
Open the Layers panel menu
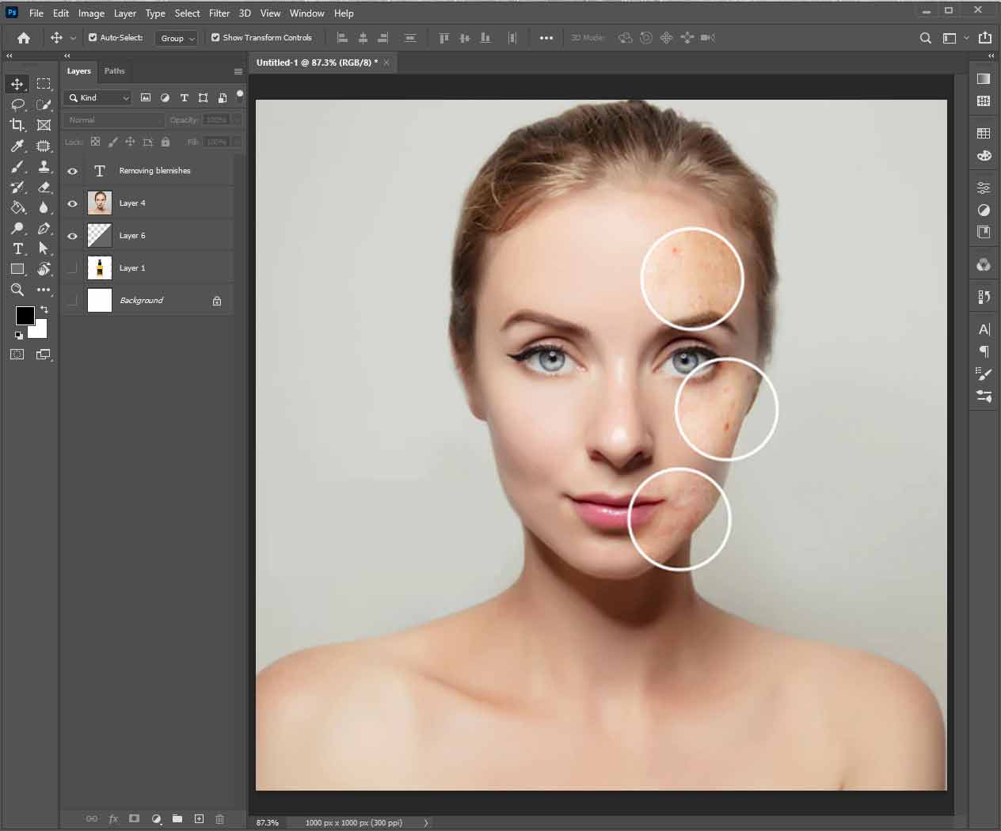238,70
